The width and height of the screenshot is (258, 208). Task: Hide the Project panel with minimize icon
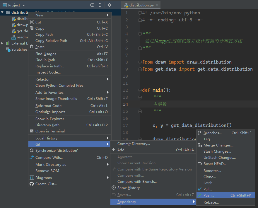(x=117, y=5)
